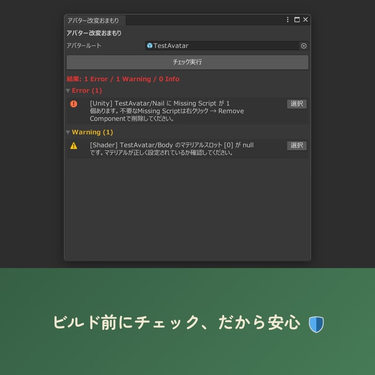Click the maximize window icon

click(296, 20)
